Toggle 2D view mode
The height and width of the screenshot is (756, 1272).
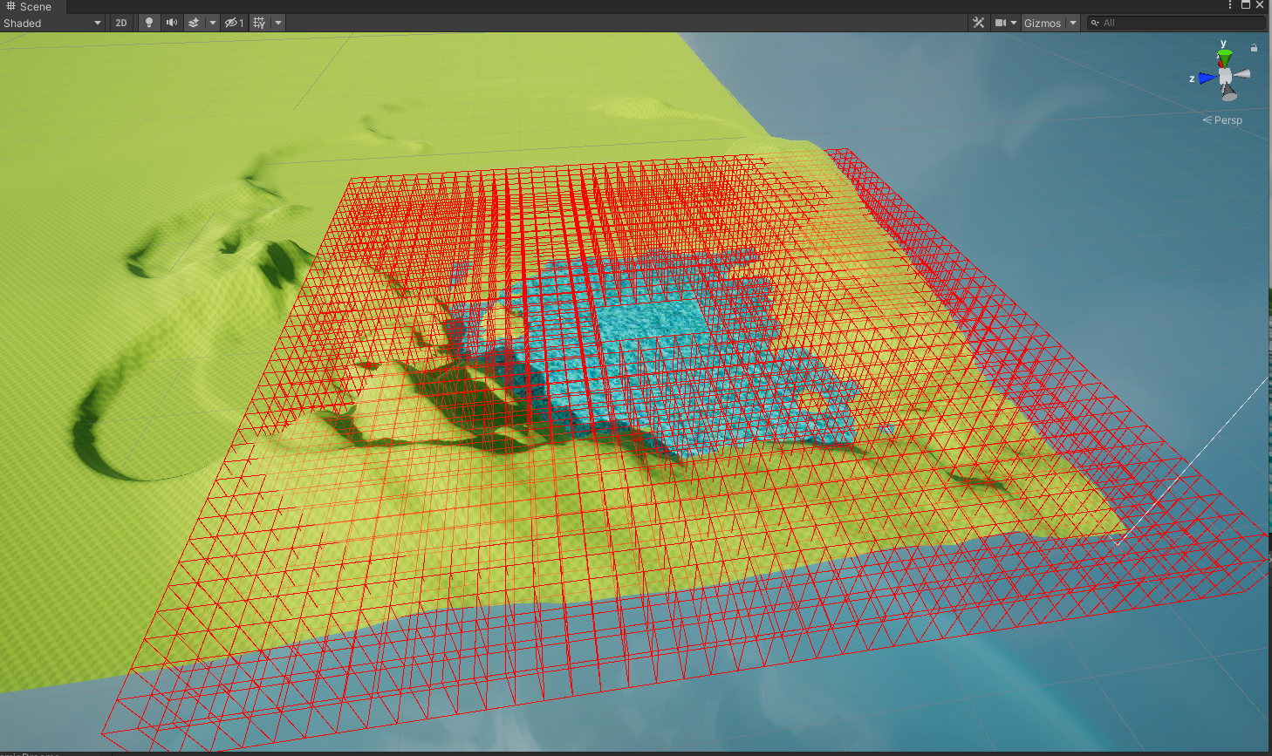121,23
